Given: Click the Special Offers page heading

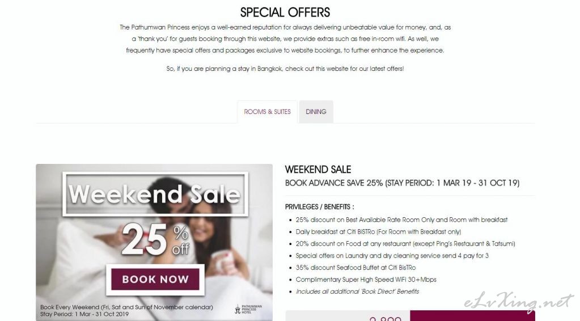Looking at the screenshot, I should pos(285,12).
